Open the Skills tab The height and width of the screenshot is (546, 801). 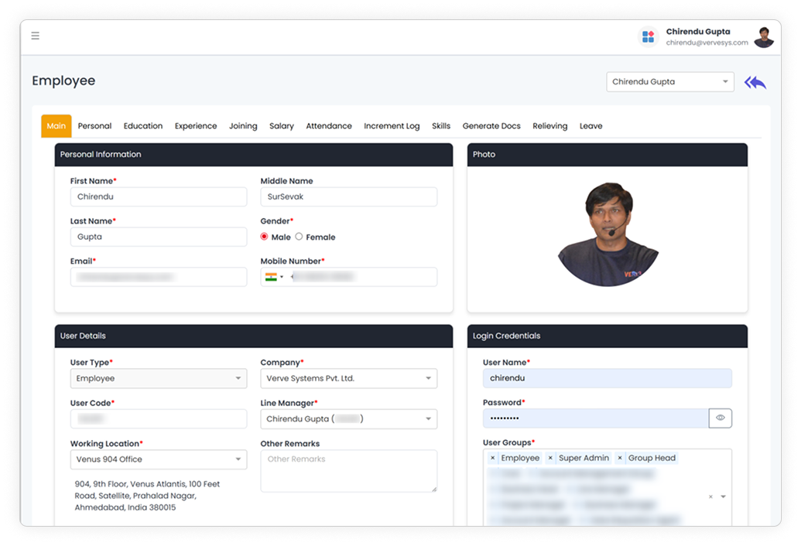pos(441,126)
